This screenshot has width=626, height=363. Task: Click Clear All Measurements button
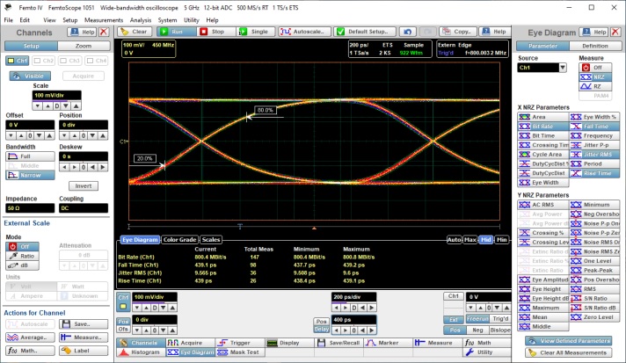pyautogui.click(x=570, y=352)
